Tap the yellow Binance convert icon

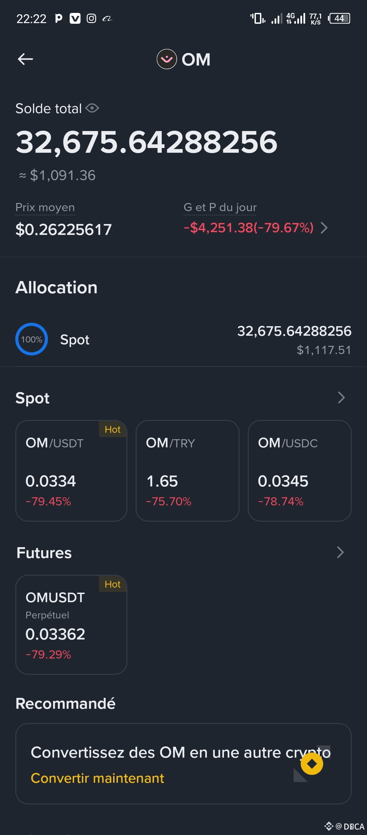[x=312, y=764]
